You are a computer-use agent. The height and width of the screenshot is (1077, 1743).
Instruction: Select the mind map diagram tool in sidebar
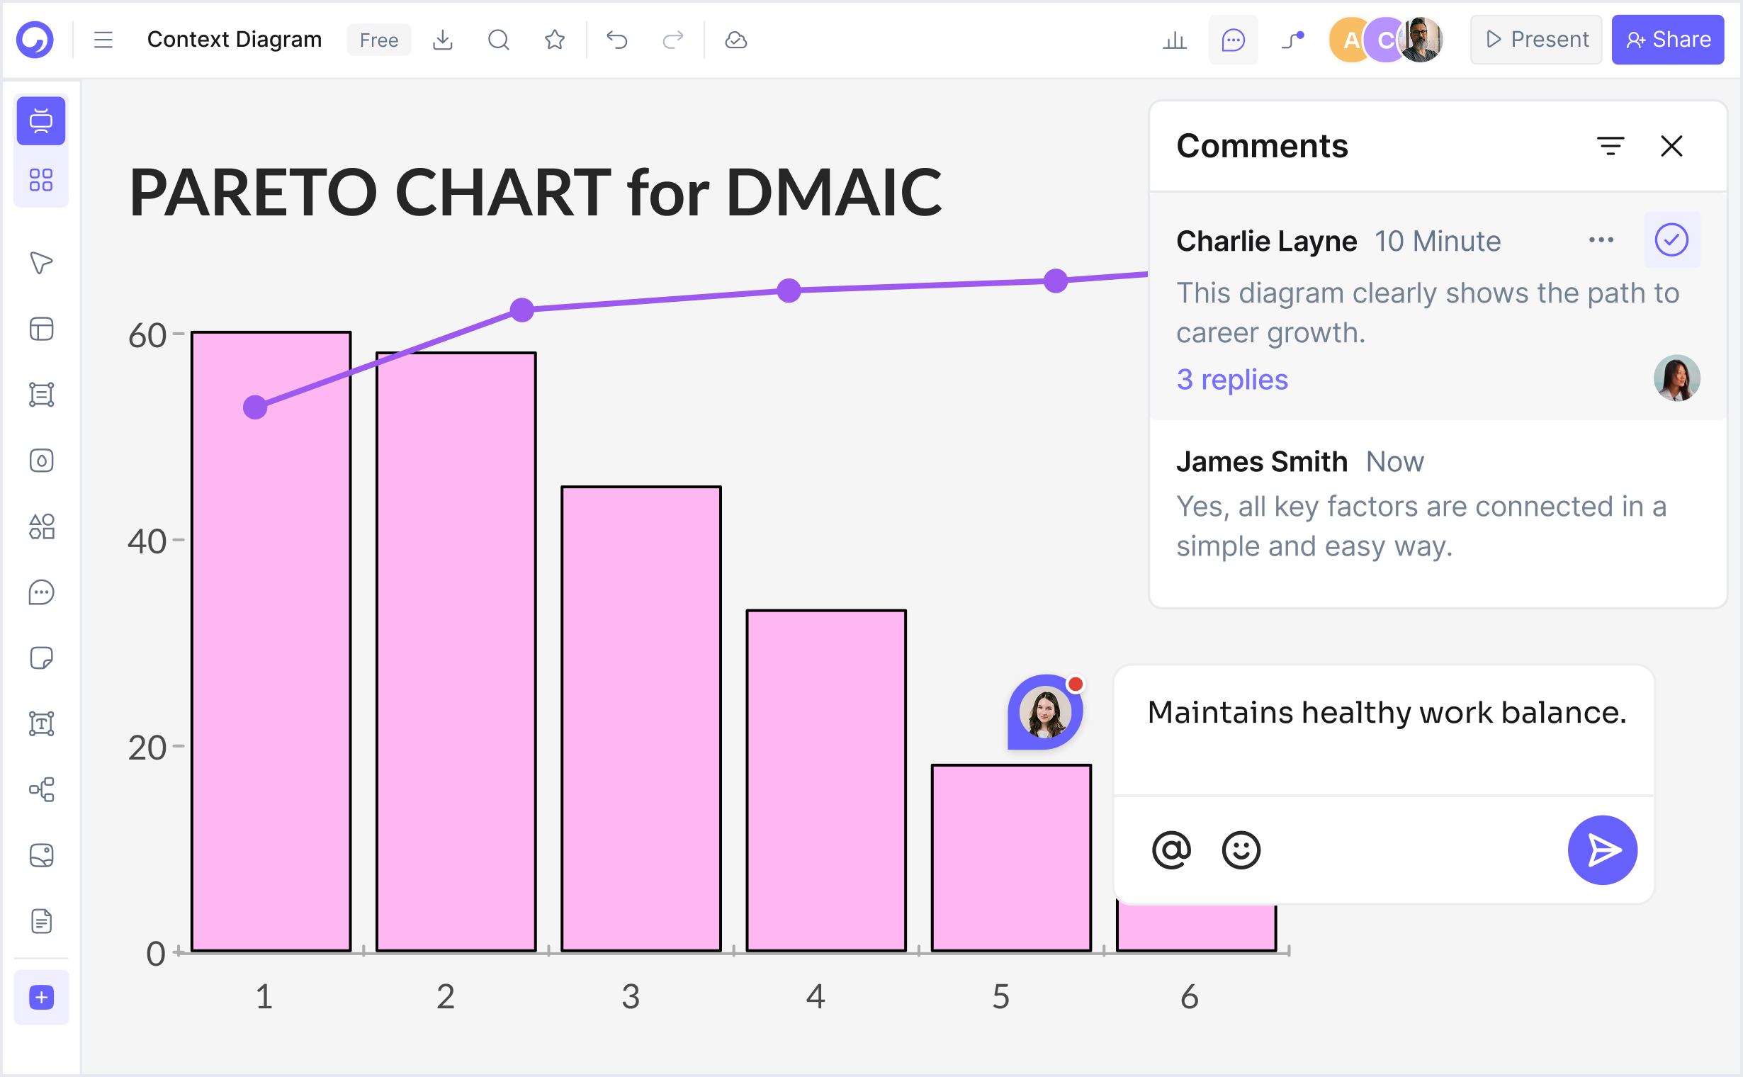[x=41, y=789]
